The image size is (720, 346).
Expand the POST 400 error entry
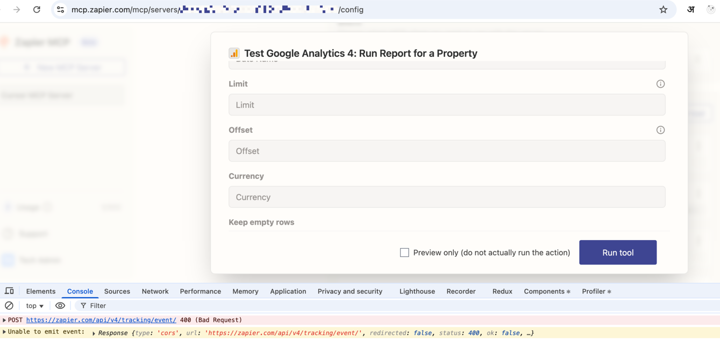[x=4, y=320]
